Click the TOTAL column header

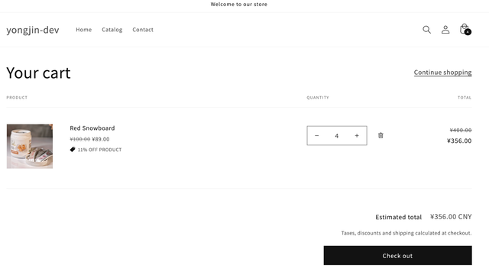[x=465, y=98]
